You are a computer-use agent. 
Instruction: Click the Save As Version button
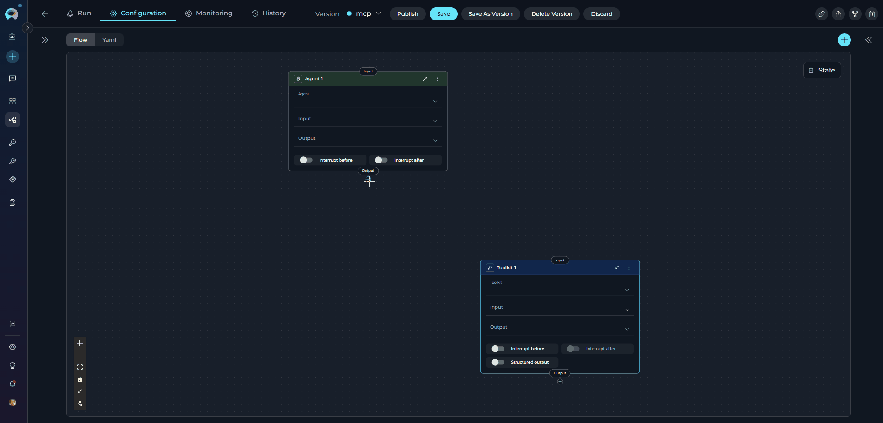[490, 14]
